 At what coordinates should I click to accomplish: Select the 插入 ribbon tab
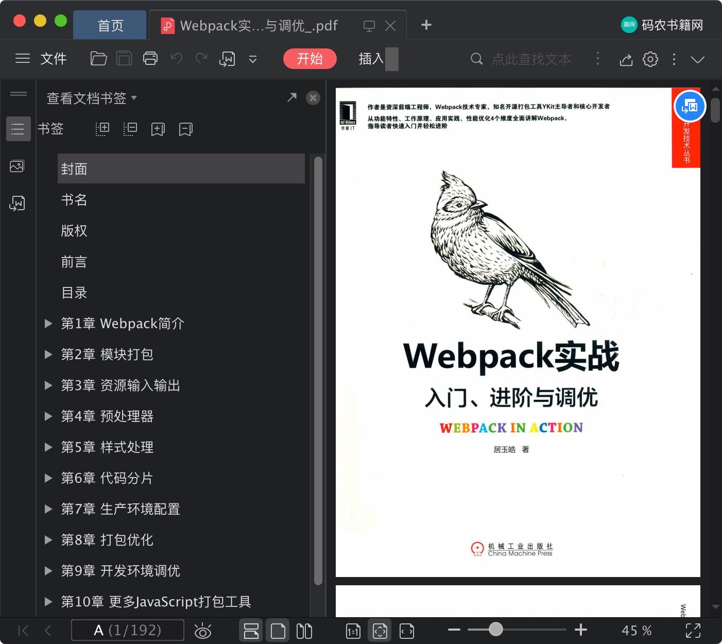[x=371, y=59]
